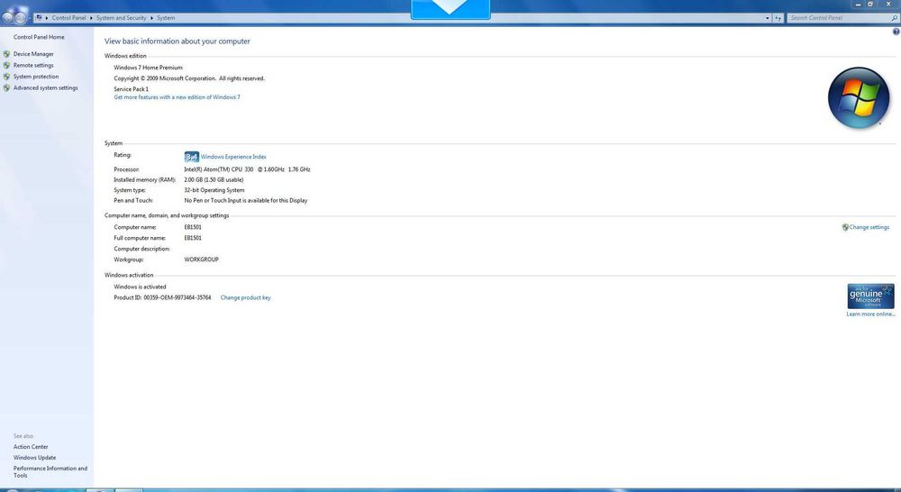Select System and Security in the breadcrumb
Viewport: 901px width, 492px height.
[x=122, y=18]
